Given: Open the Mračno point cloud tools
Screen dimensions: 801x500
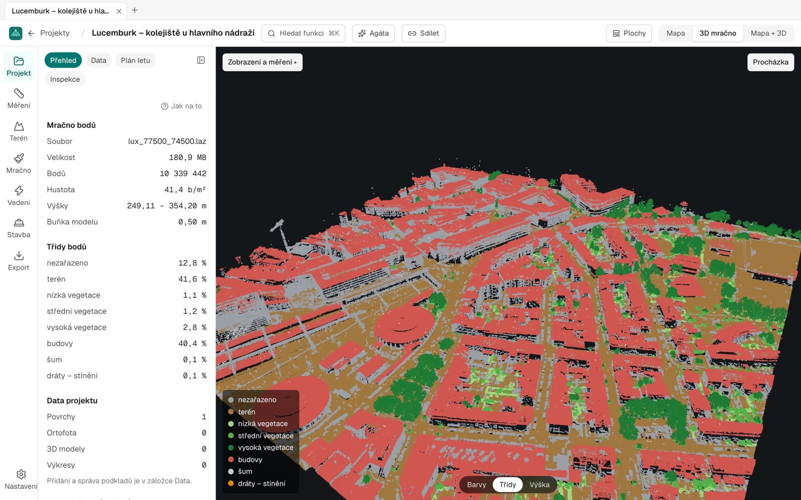Looking at the screenshot, I should [x=19, y=163].
